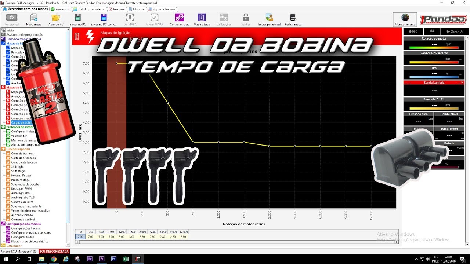
Task: Open the Imagens tab
Action: [117, 9]
